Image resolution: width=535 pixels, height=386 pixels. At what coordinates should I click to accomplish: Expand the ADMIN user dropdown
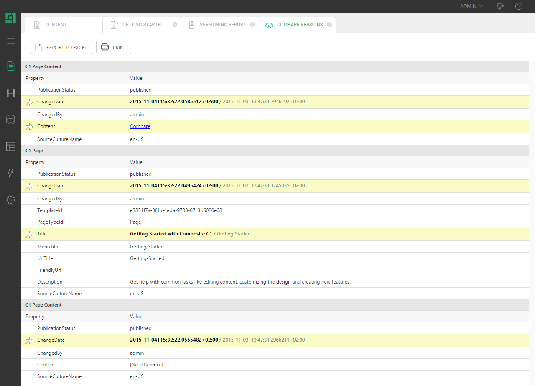click(471, 6)
